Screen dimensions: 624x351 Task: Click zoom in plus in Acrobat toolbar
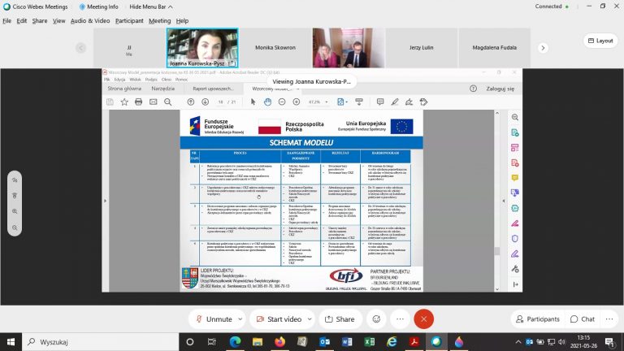297,102
